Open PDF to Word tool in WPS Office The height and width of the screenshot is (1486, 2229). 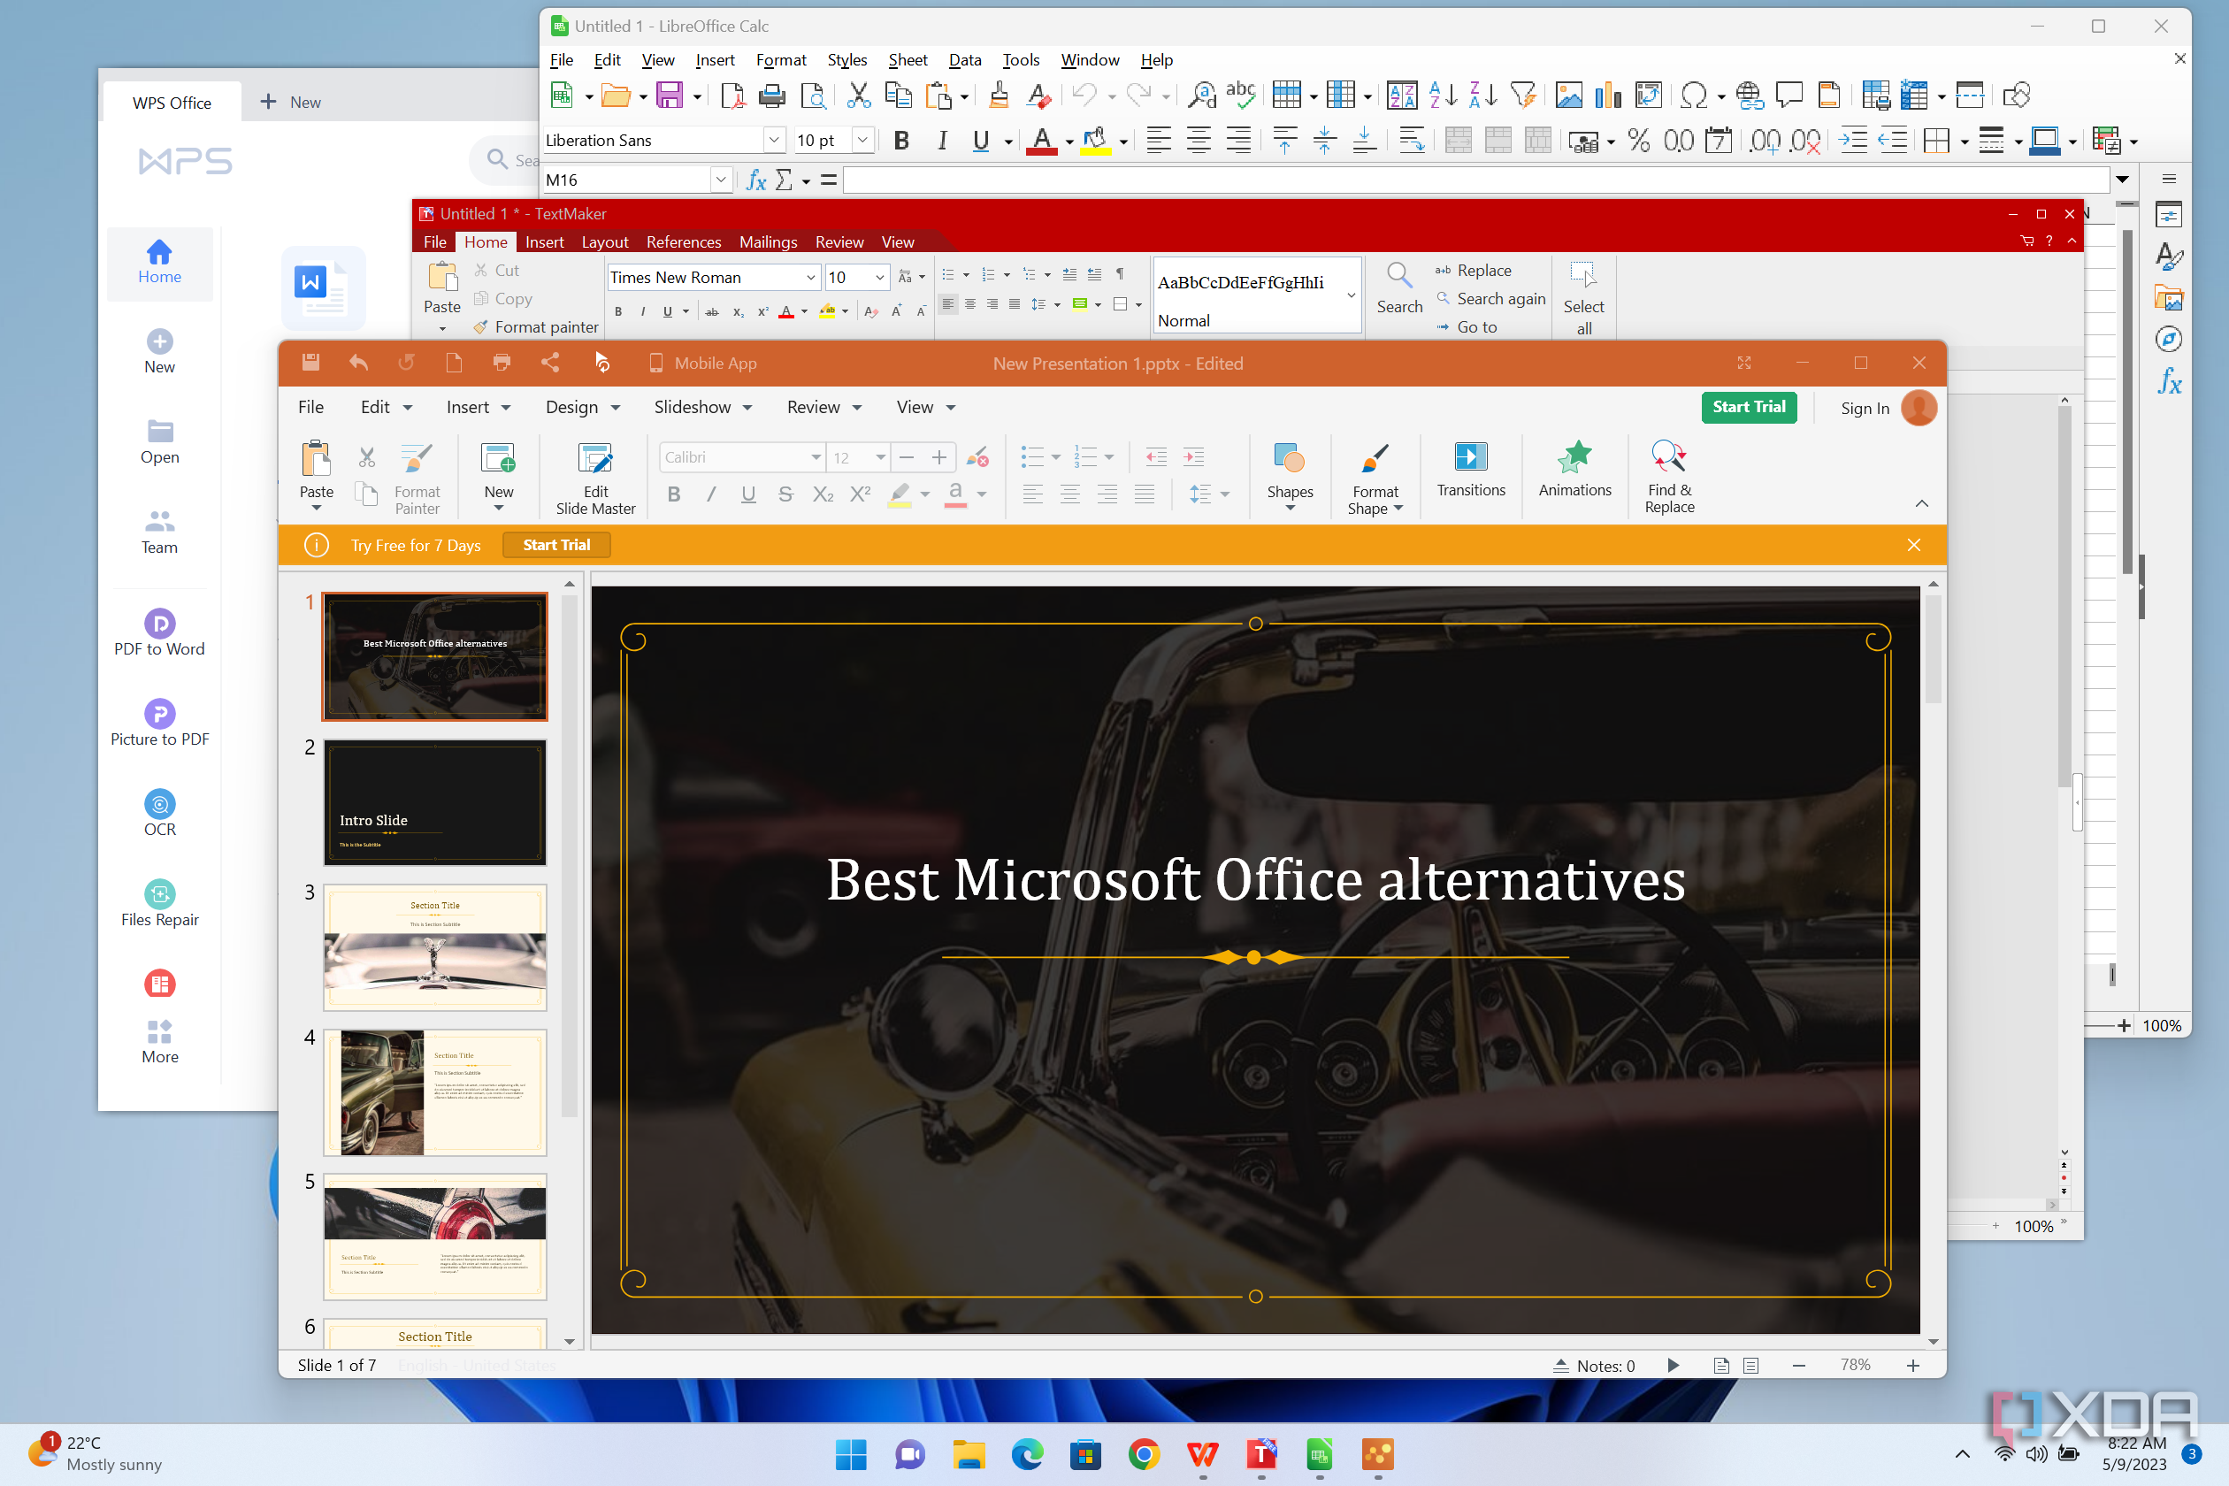159,633
